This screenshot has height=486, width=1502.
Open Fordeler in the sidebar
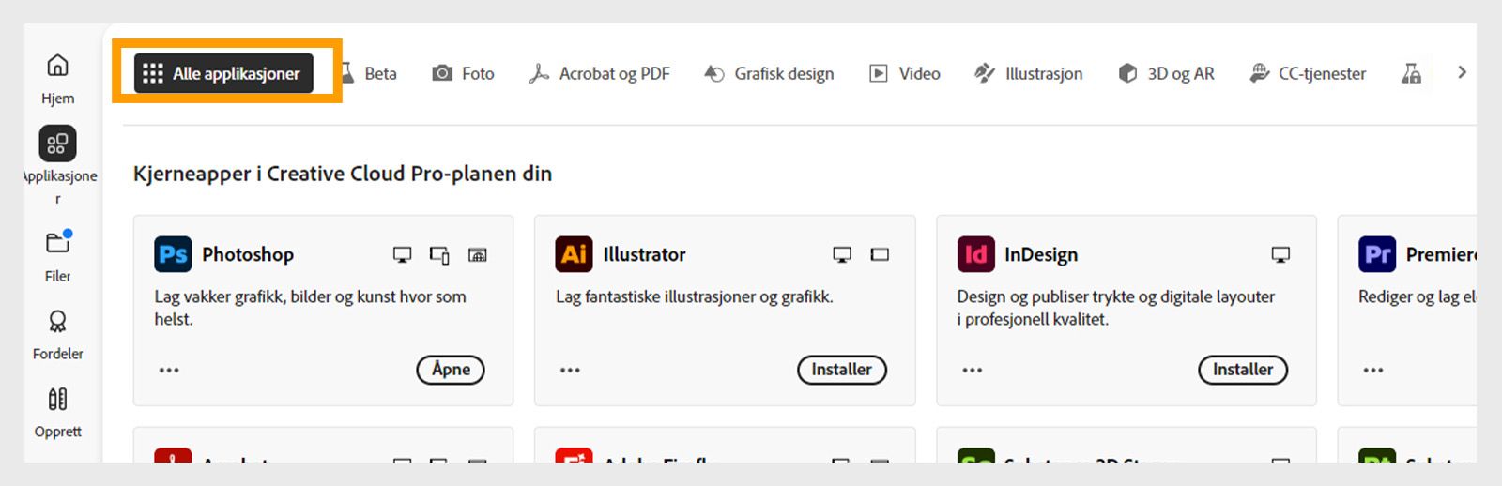click(57, 335)
